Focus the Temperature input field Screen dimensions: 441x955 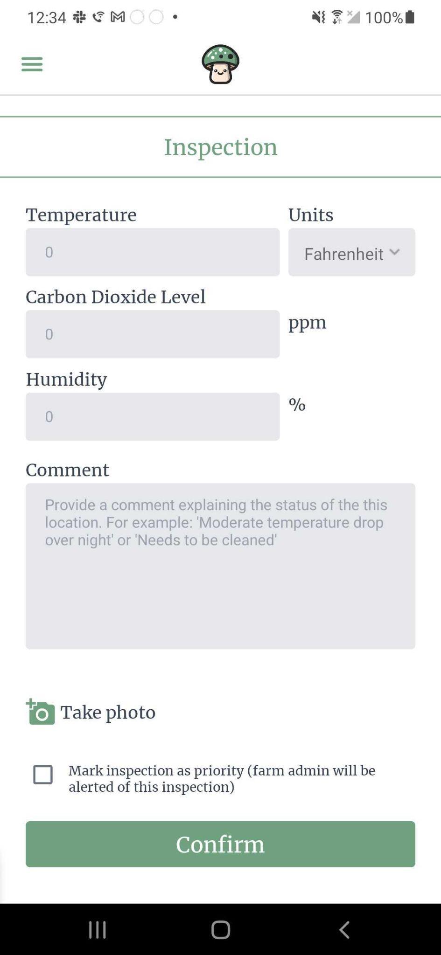click(153, 252)
